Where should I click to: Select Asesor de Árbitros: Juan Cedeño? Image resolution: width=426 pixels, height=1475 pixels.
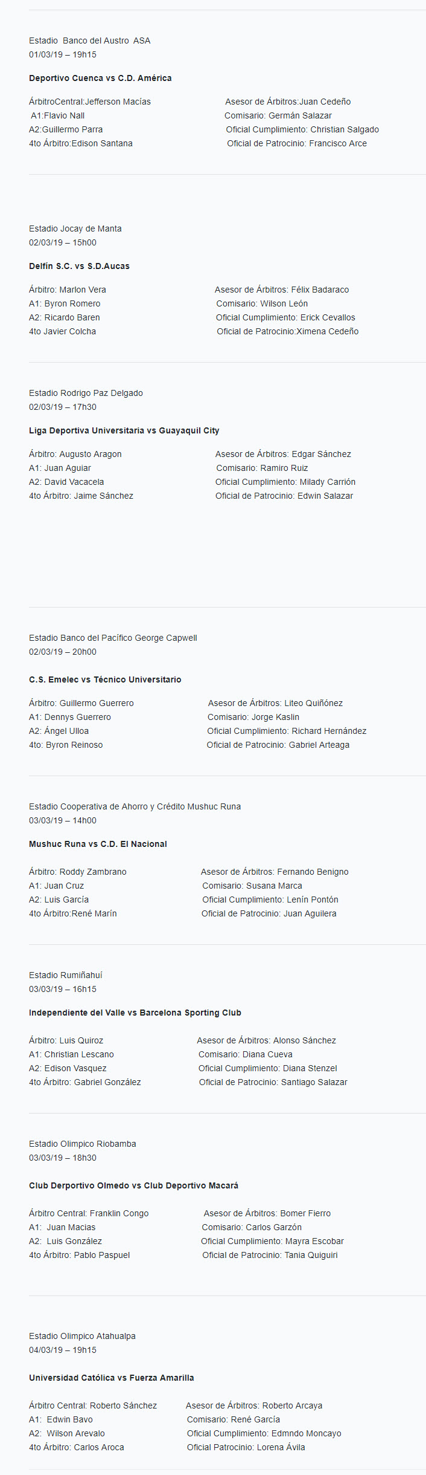tap(288, 102)
